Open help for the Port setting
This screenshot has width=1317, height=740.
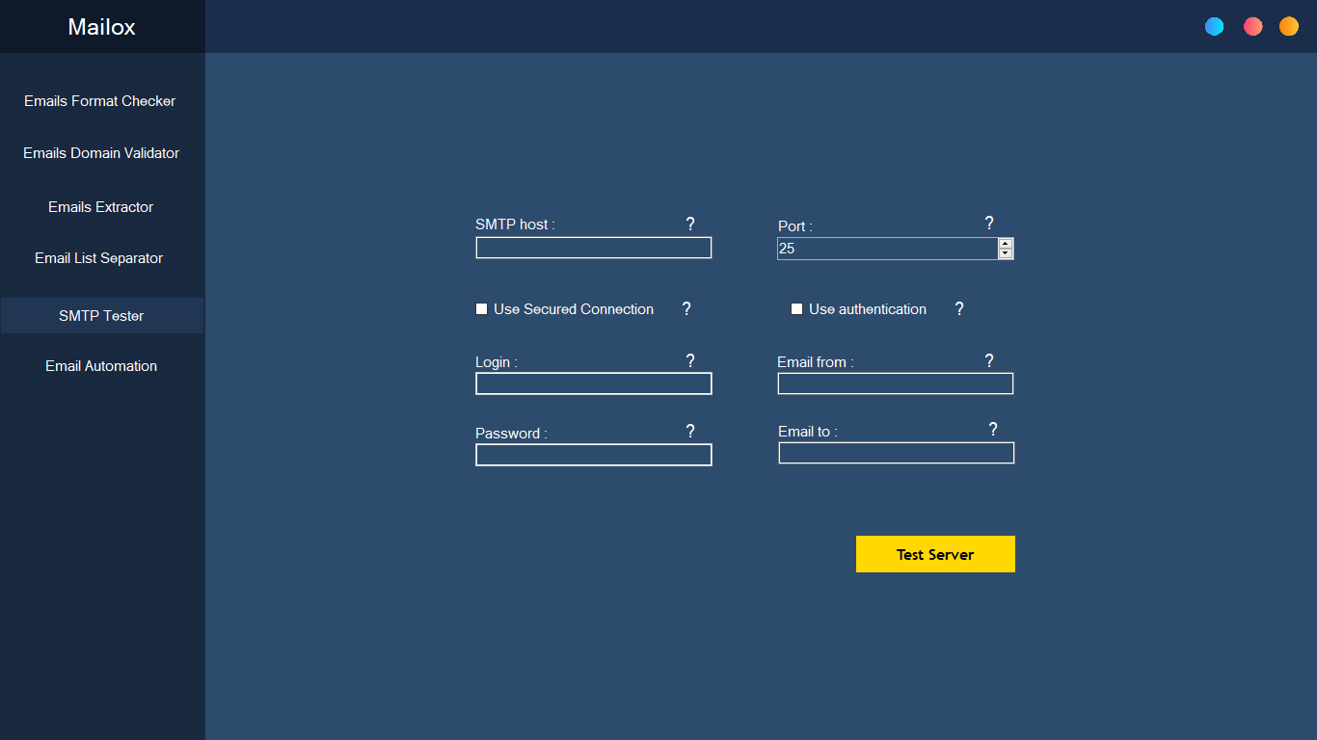point(988,223)
